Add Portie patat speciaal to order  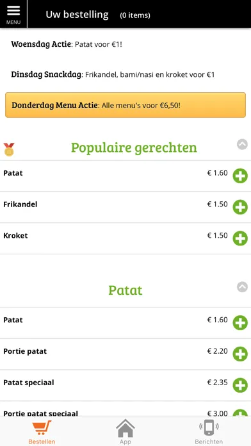240,413
